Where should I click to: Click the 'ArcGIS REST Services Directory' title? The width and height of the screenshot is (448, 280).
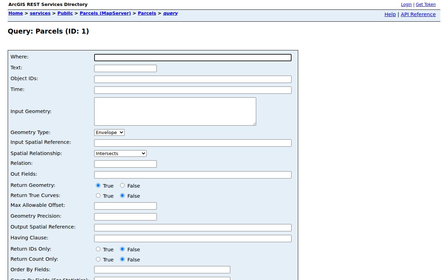(x=48, y=5)
